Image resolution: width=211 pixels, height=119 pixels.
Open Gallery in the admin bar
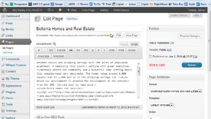click(x=104, y=10)
